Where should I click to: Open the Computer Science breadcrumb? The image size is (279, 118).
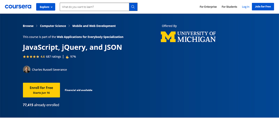click(53, 26)
